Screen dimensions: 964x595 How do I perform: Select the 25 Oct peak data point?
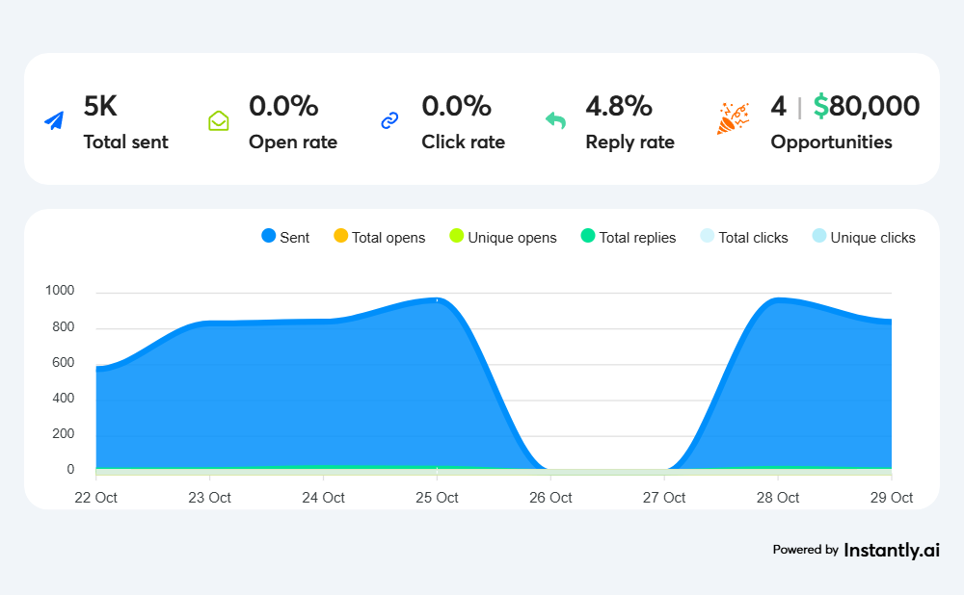[x=437, y=300]
